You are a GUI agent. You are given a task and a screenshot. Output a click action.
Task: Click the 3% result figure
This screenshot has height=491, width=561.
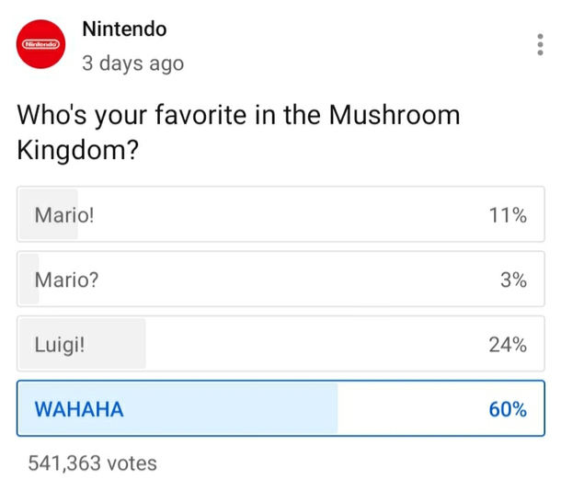513,280
